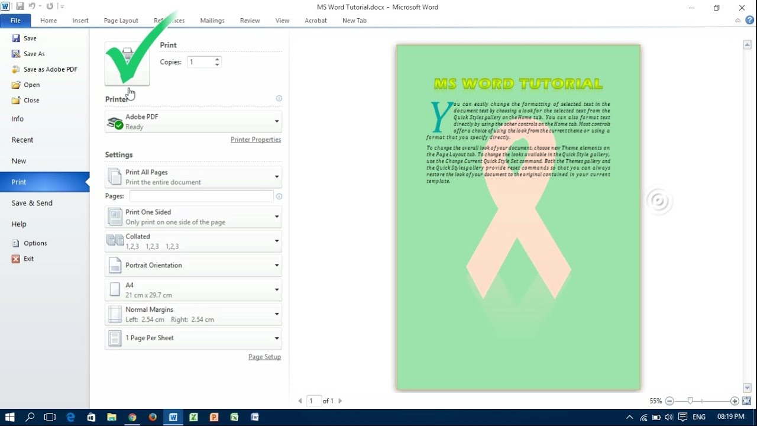757x426 pixels.
Task: Open the Normal Margins dropdown
Action: click(x=193, y=314)
